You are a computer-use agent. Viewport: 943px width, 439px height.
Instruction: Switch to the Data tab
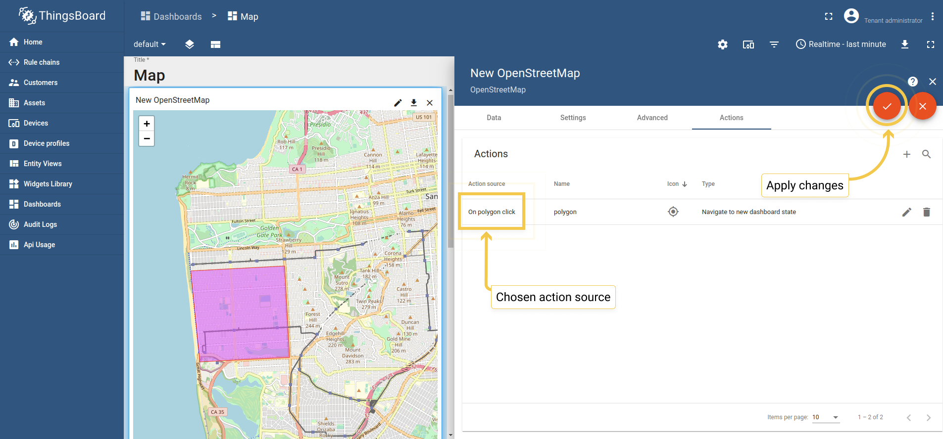click(494, 118)
